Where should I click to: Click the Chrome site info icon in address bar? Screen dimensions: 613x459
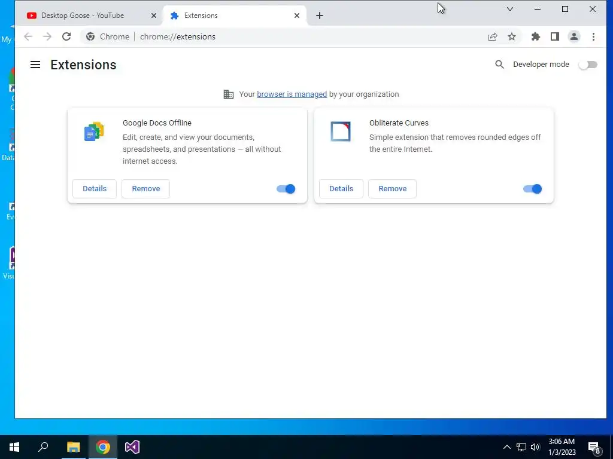click(x=90, y=36)
